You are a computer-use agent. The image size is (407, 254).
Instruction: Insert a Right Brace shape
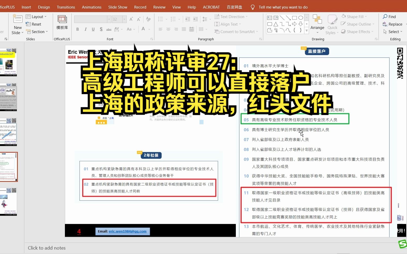[301, 30]
